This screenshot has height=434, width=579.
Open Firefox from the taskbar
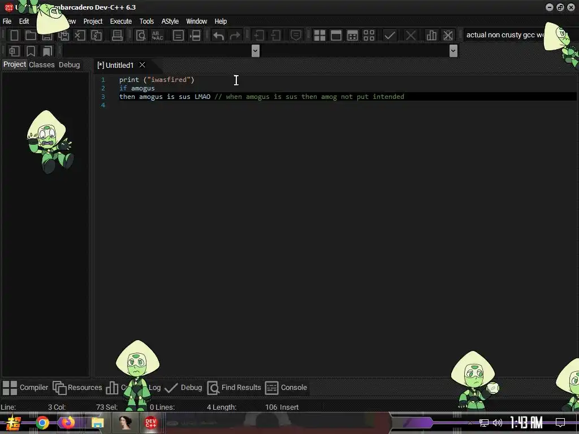tap(68, 423)
